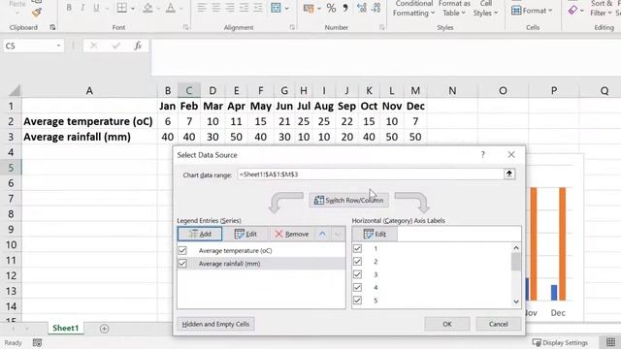This screenshot has width=621, height=349.
Task: Toggle Underline formatting in the ribbon
Action: pos(96,8)
